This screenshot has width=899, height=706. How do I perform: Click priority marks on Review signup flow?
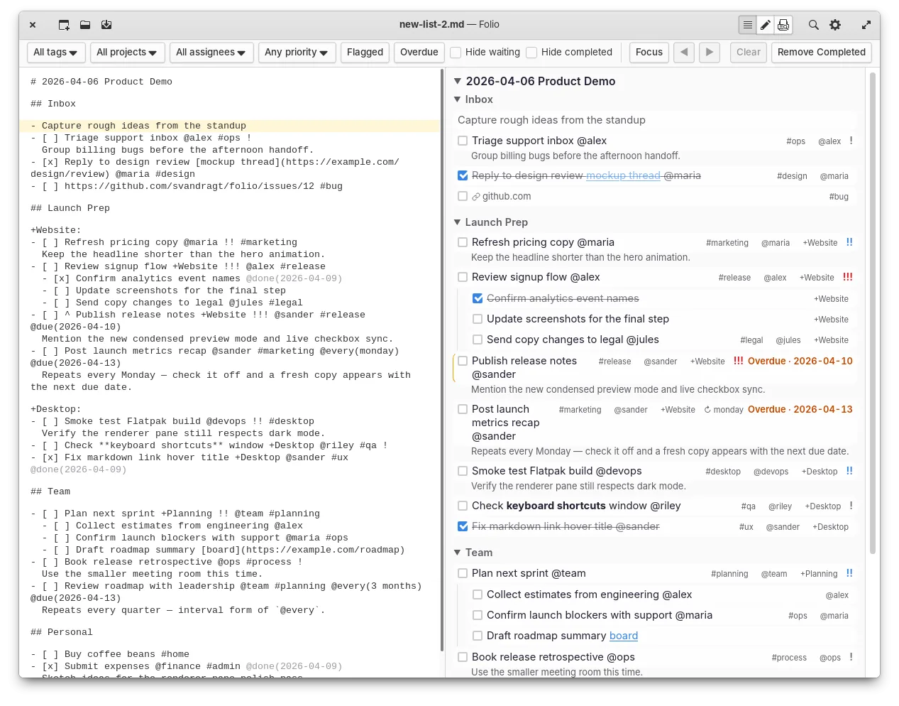point(848,277)
